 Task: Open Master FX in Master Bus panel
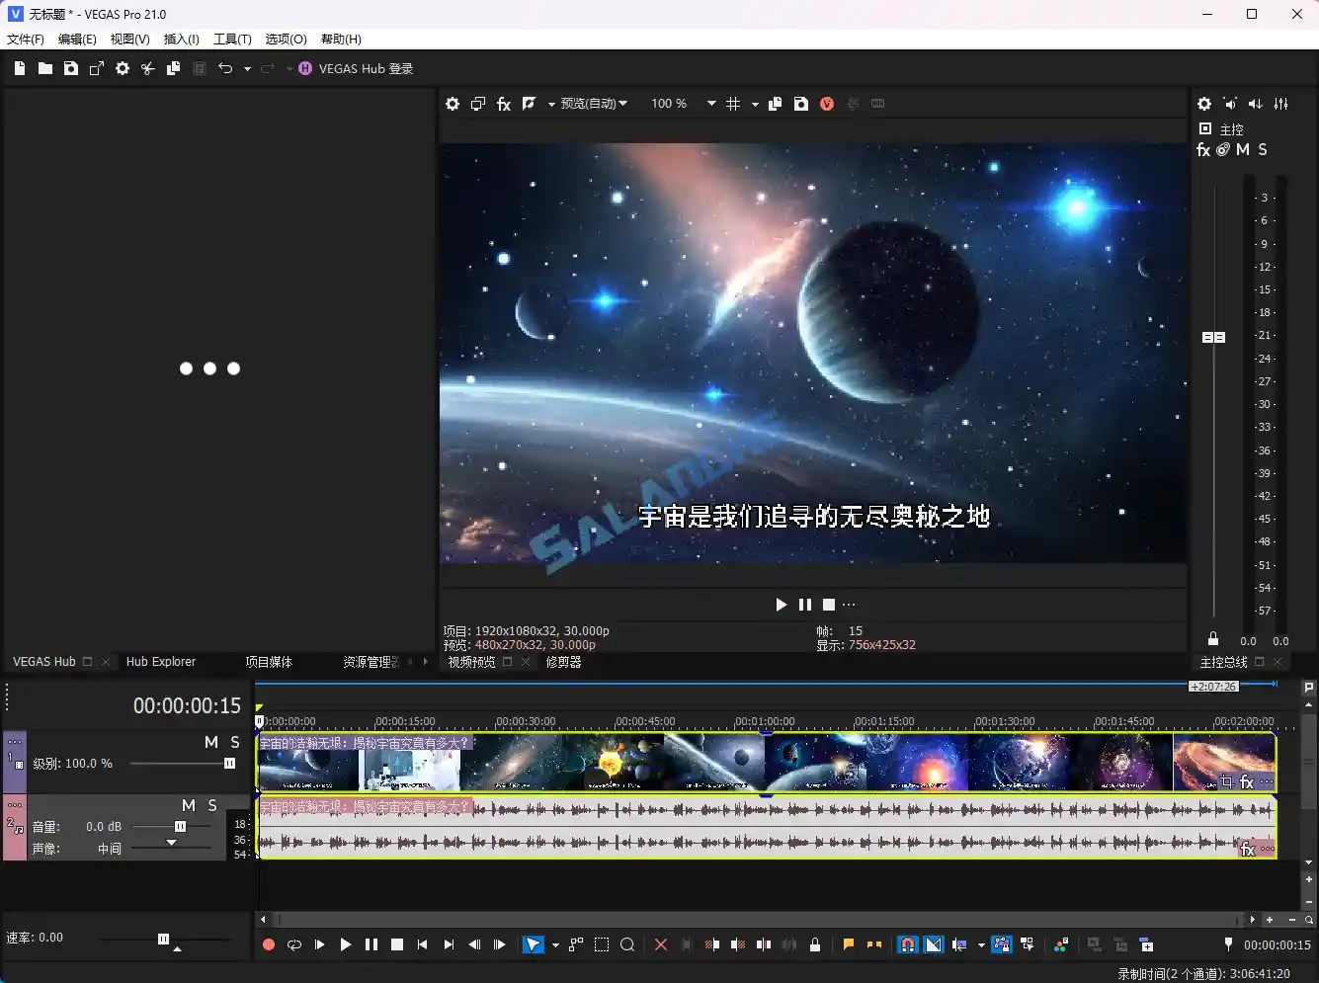pyautogui.click(x=1203, y=150)
